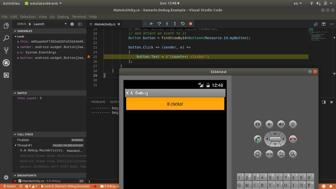
Task: Open the Debug Console icon
Action: pyautogui.click(x=80, y=24)
